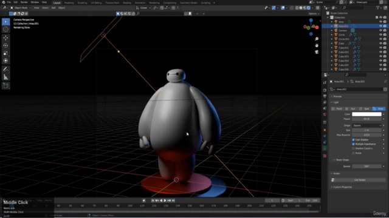Select the Add Cube tool
This screenshot has width=389, height=218.
[5, 86]
